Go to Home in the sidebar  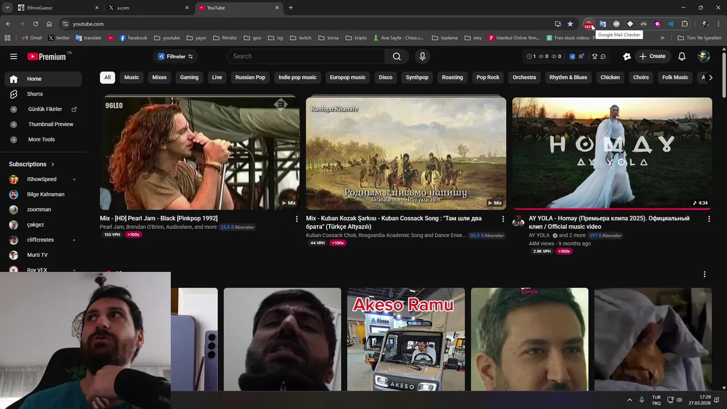[43, 79]
